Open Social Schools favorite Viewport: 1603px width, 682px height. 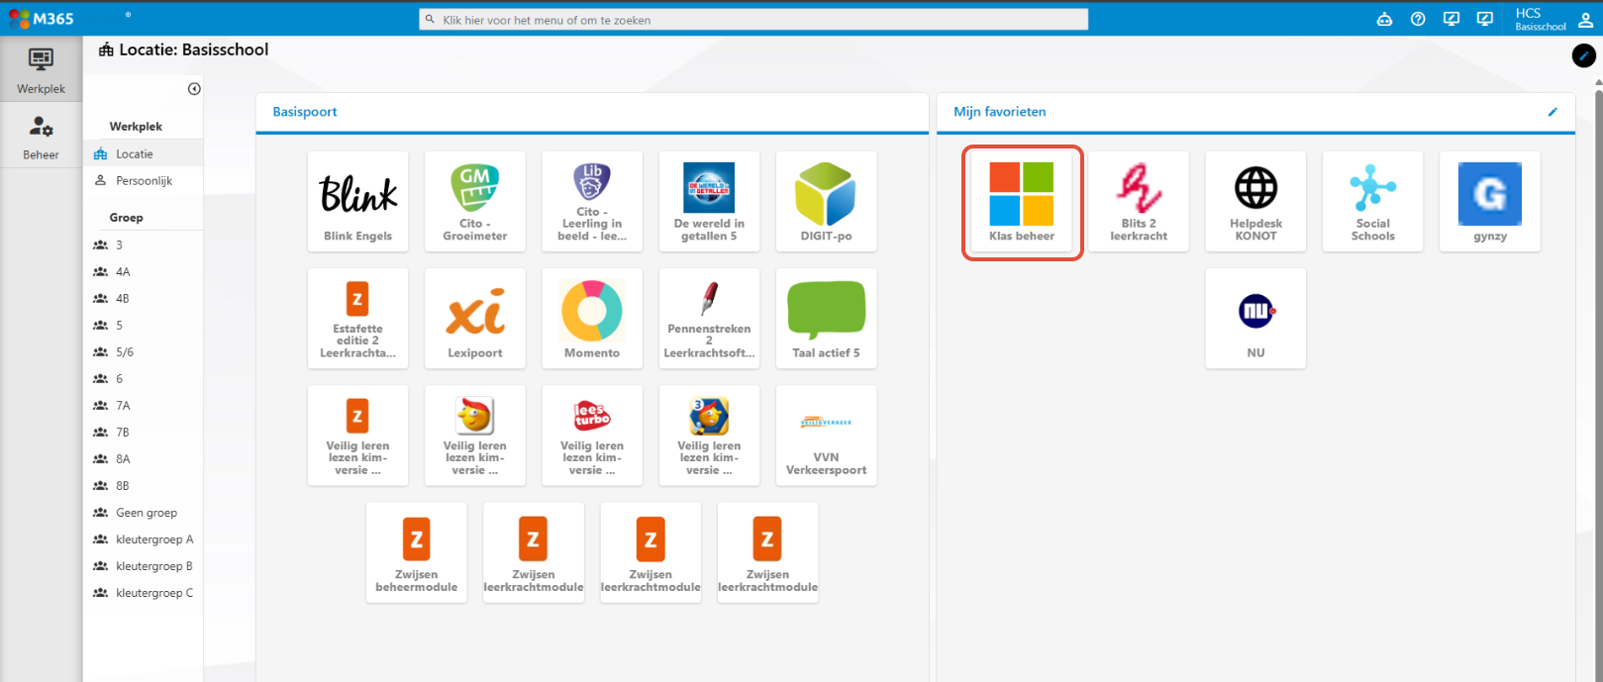[1372, 201]
